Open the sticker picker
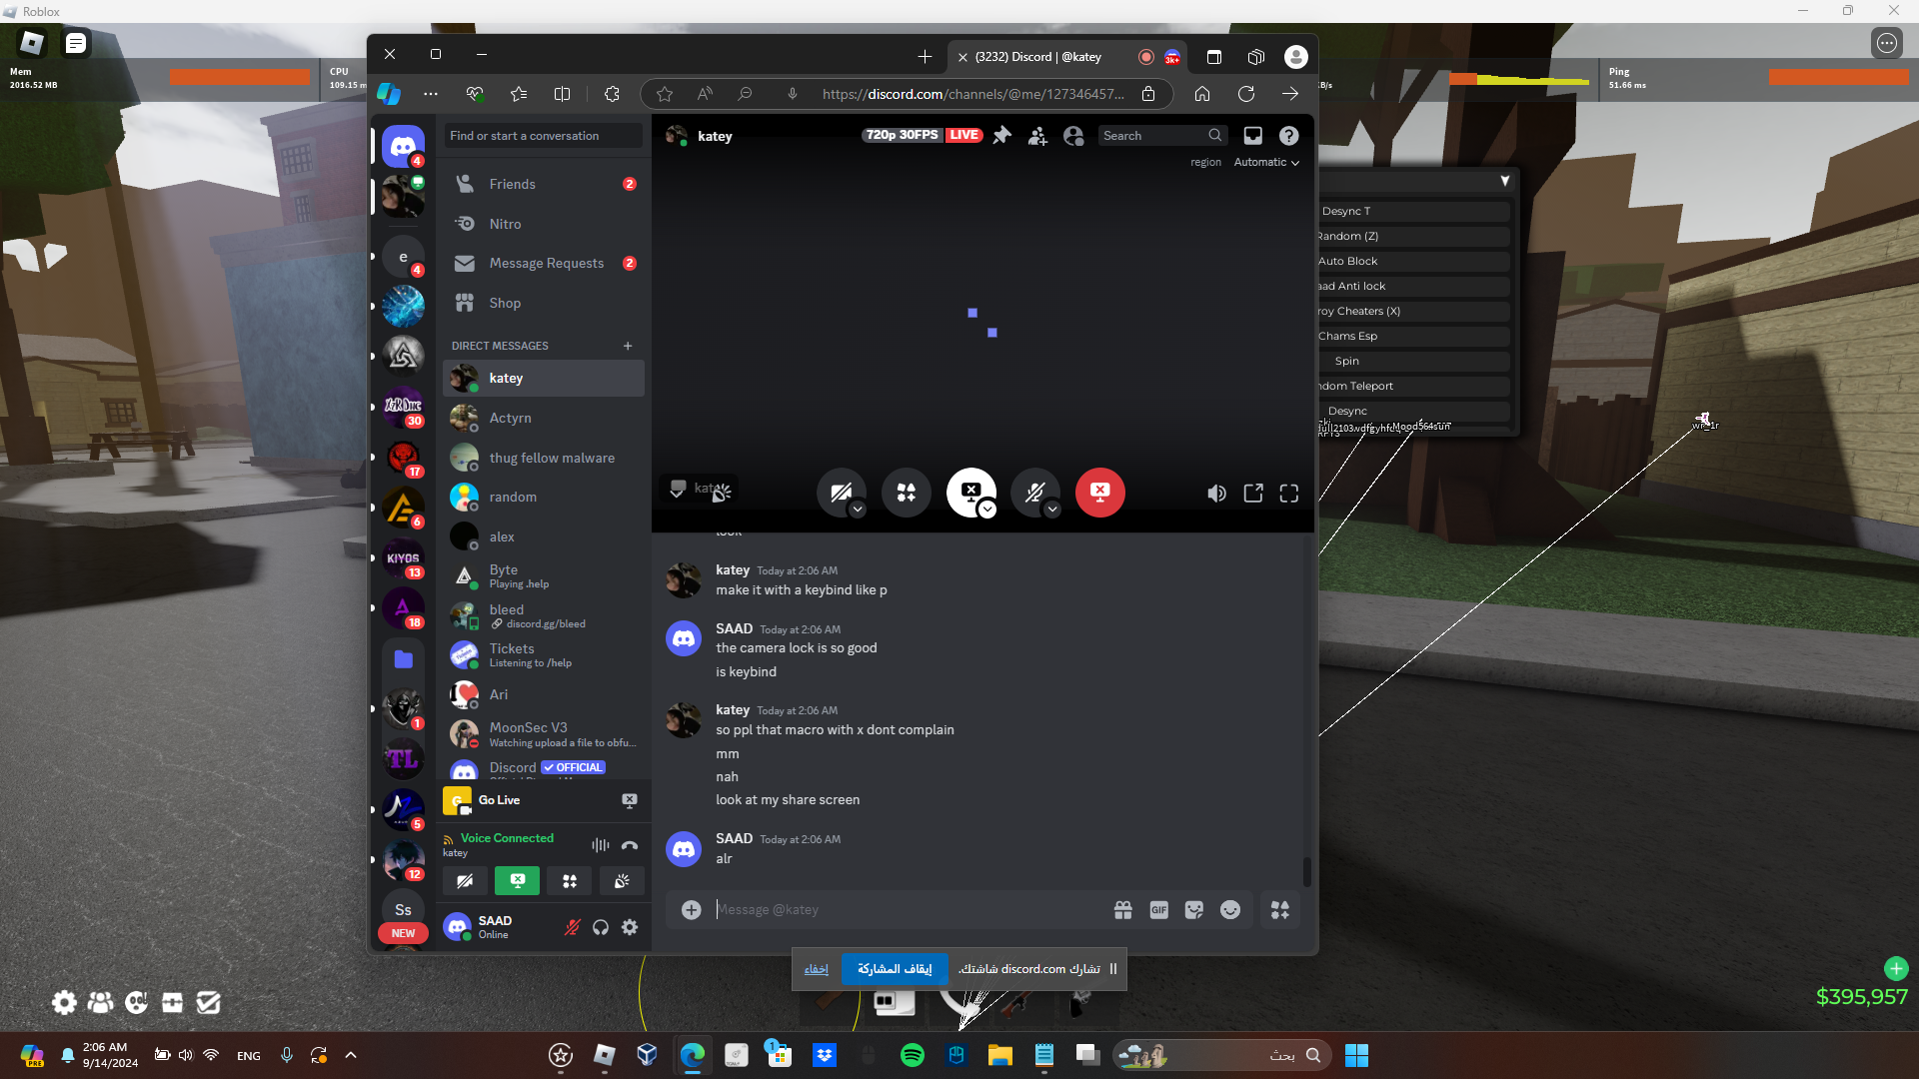The width and height of the screenshot is (1919, 1079). pos(1194,910)
